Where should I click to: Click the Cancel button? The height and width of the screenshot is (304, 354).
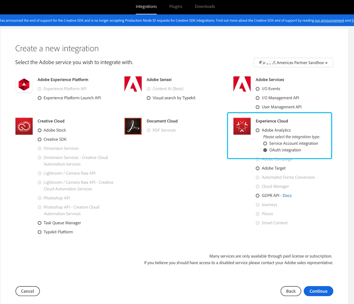point(28,291)
